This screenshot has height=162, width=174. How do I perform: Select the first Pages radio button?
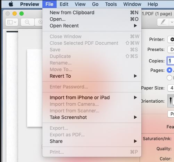(x=169, y=70)
